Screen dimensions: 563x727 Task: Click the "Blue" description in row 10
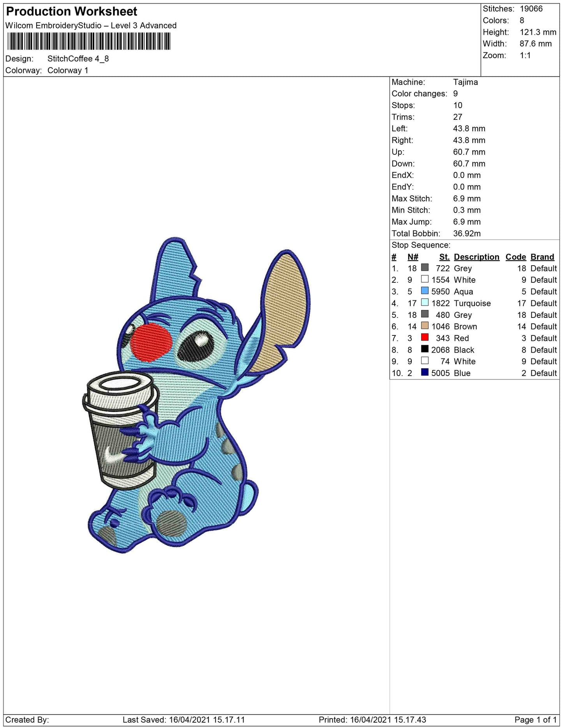click(462, 373)
